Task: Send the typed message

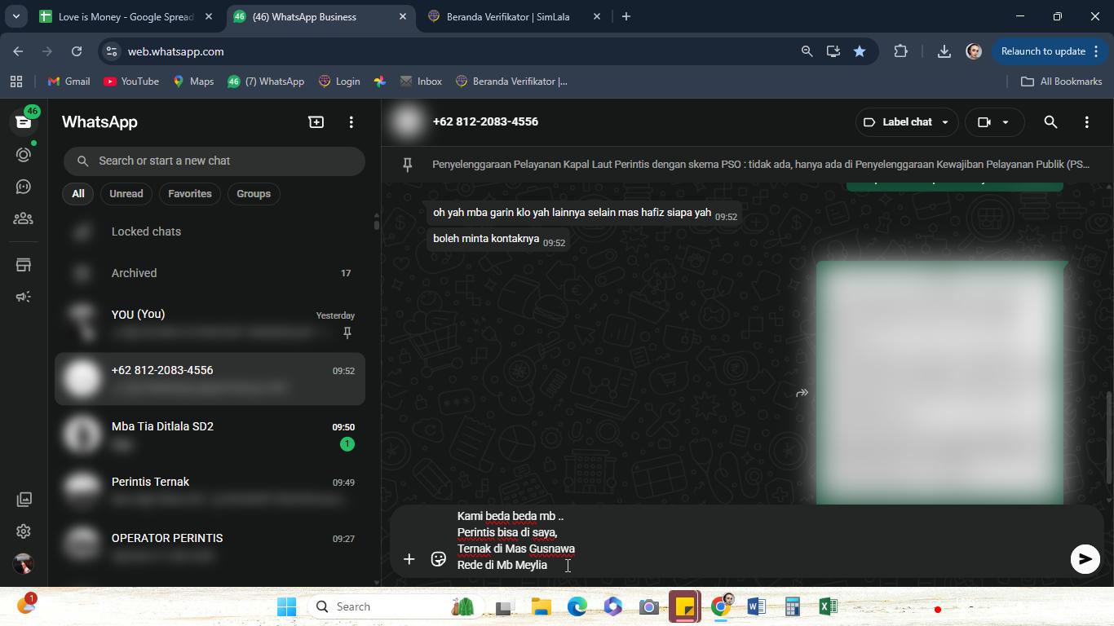Action: coord(1085,559)
